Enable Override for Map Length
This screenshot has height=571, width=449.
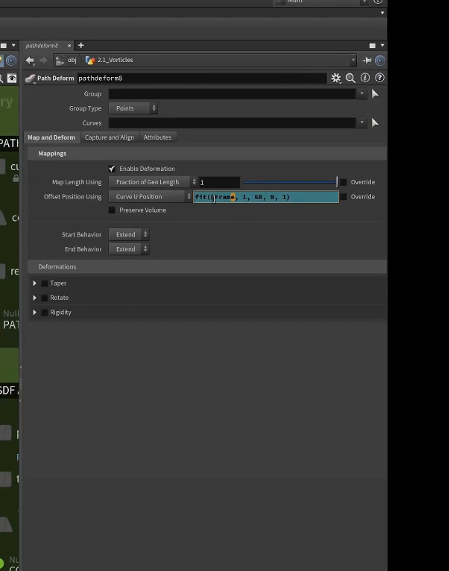(343, 182)
